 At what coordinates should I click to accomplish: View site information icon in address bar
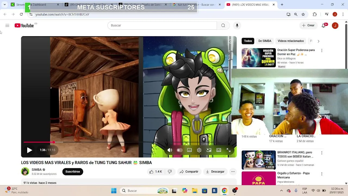click(31, 14)
